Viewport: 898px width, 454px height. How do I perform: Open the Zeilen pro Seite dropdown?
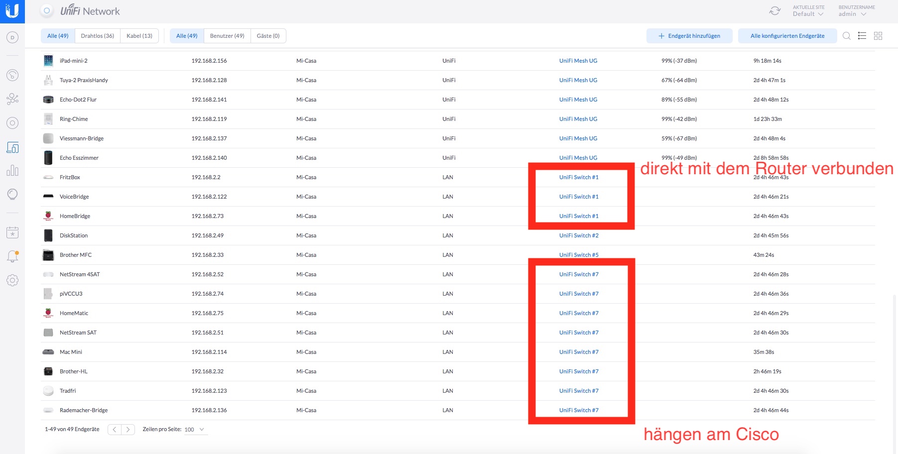click(x=194, y=430)
